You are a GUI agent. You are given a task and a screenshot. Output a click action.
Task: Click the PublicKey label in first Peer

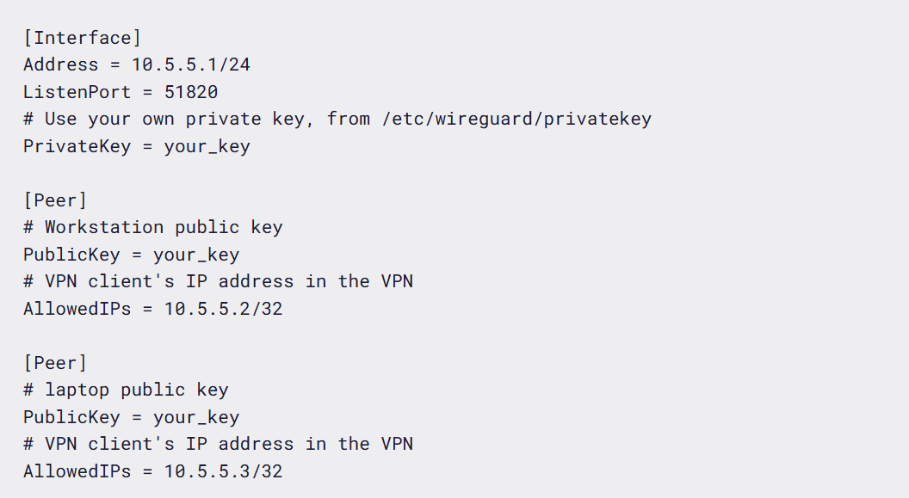click(71, 255)
